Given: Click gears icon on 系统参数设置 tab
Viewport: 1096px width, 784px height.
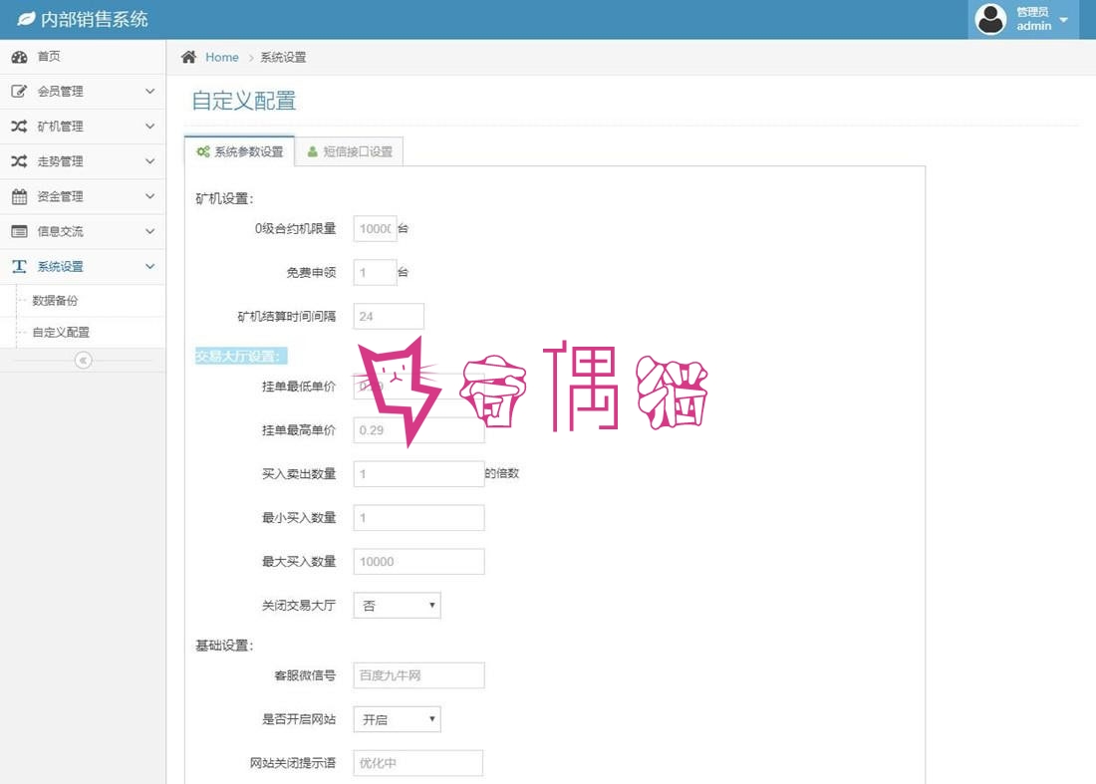Looking at the screenshot, I should pos(203,151).
